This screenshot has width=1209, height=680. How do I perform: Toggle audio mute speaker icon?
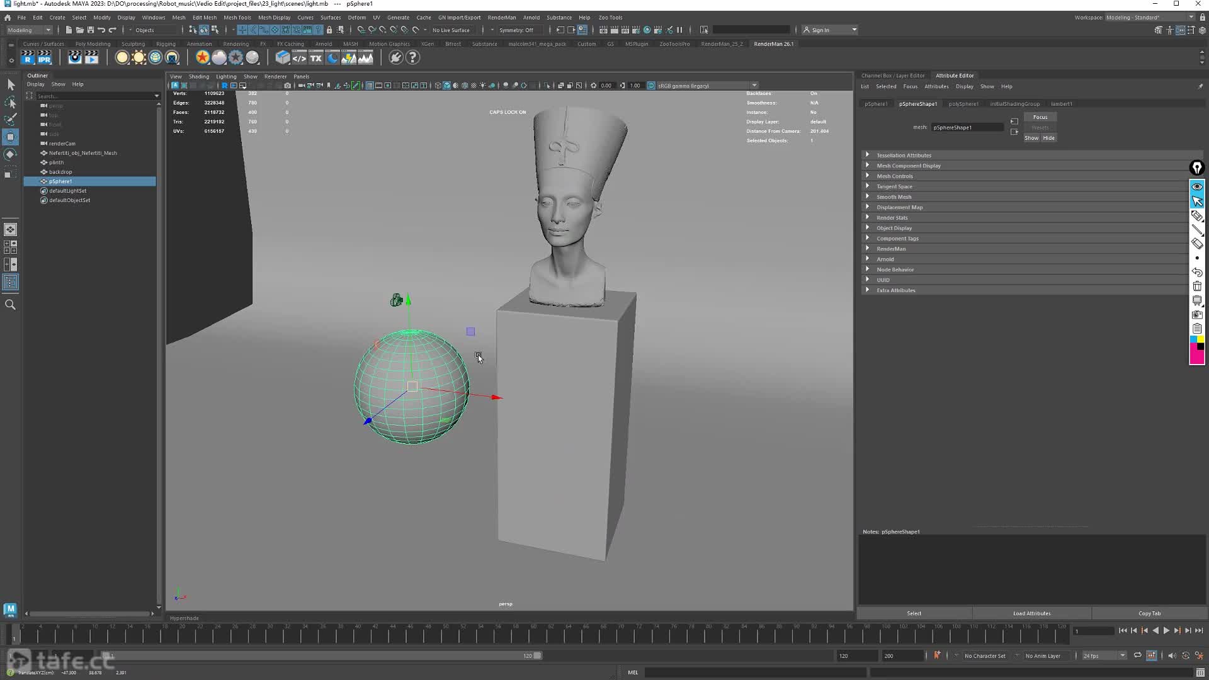tap(1171, 655)
